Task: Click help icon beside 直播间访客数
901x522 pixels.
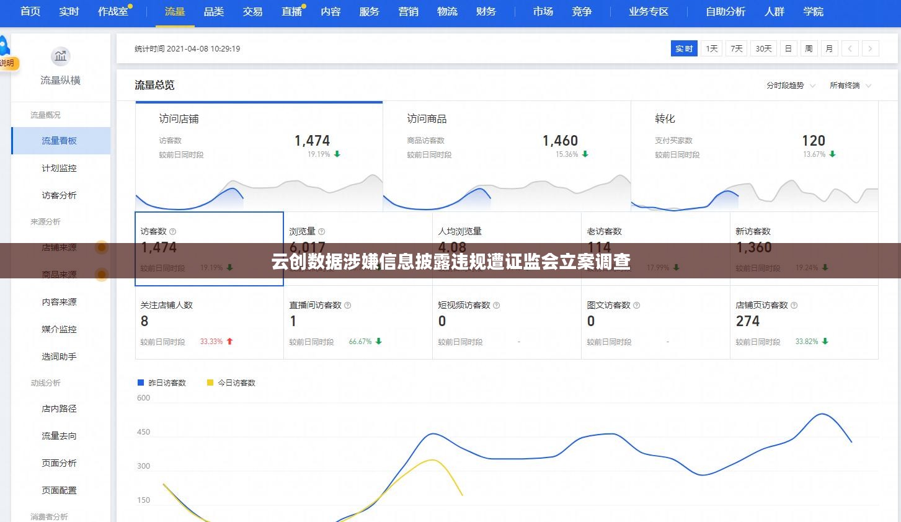Action: (348, 306)
